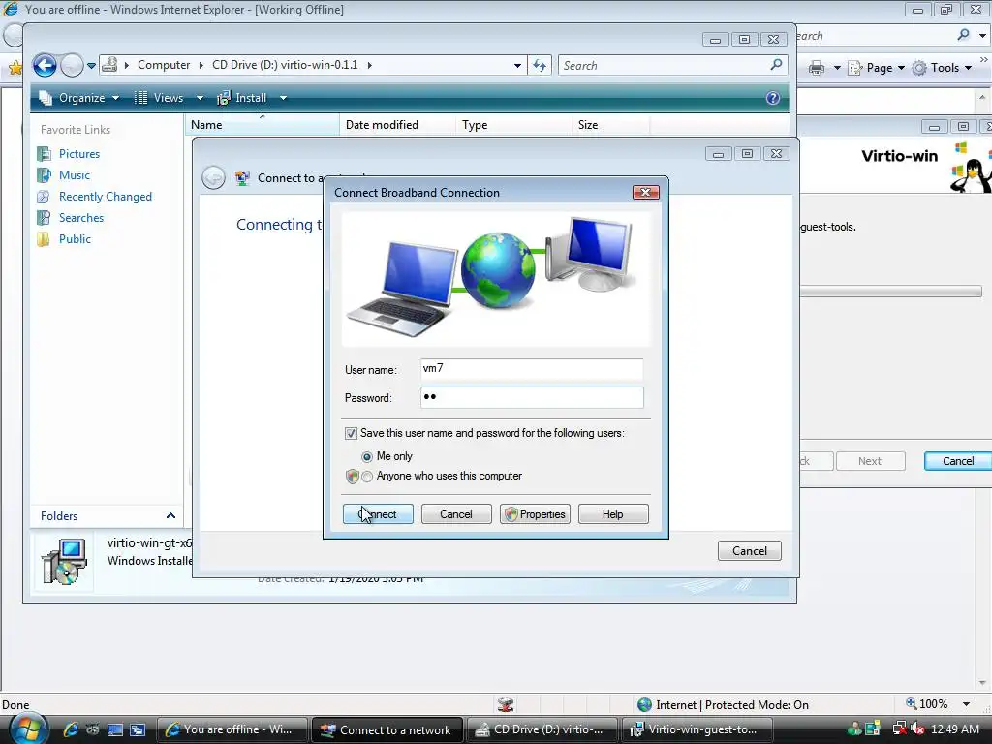Switch to the Virtio-win-guest-tools taskbar button
This screenshot has width=992, height=744.
click(x=697, y=729)
